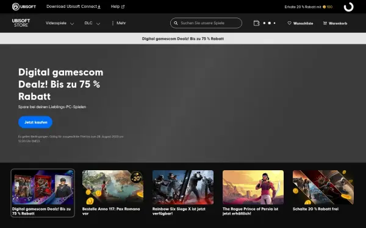Click the download arrow icon beside Ubisoft Connect
Screen dimensions: 366x228
tap(99, 7)
